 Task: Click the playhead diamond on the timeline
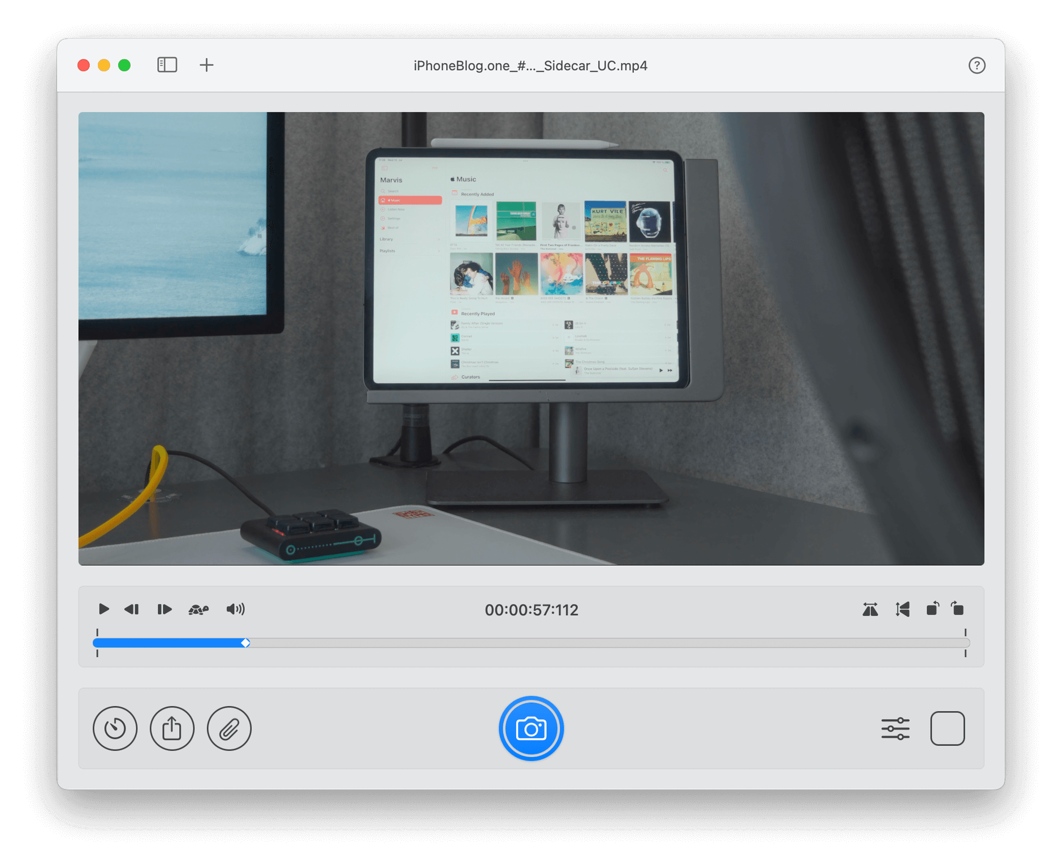pos(245,643)
